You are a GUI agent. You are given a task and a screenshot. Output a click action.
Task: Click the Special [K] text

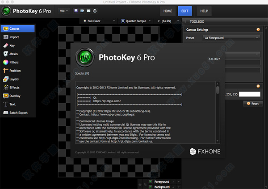point(82,73)
